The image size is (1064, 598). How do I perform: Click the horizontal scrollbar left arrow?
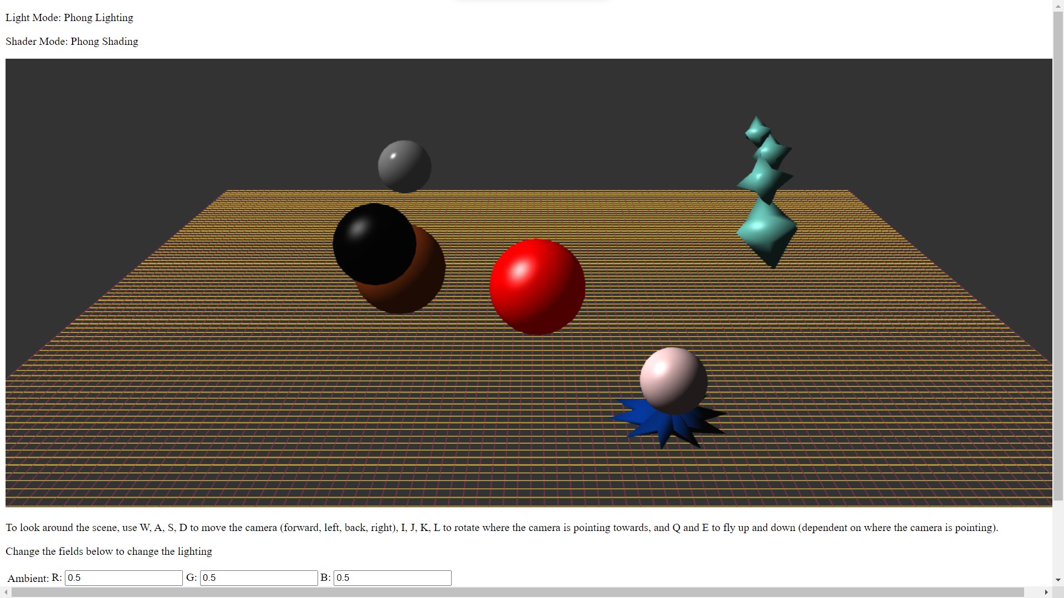click(x=4, y=593)
